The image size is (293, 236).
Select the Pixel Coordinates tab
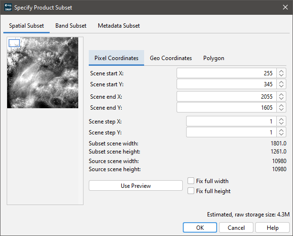click(116, 58)
